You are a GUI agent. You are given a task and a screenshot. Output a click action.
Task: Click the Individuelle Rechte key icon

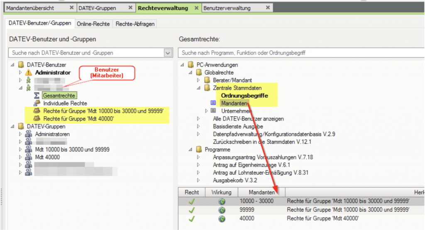pos(37,103)
